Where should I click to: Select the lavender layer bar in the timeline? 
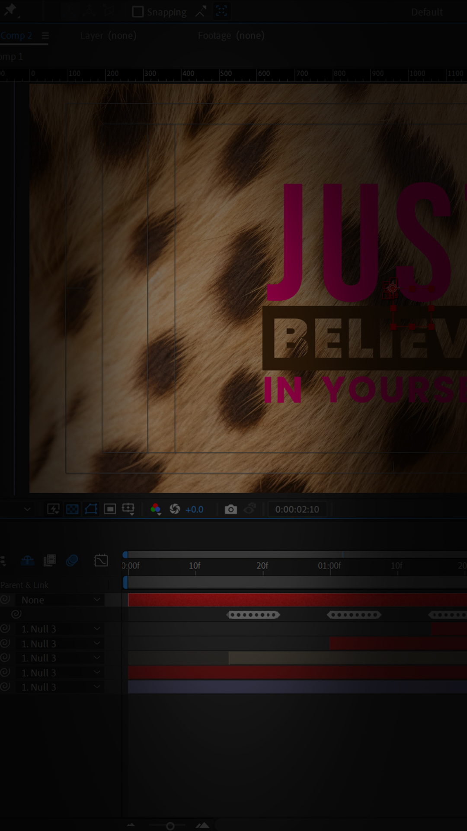coord(297,687)
